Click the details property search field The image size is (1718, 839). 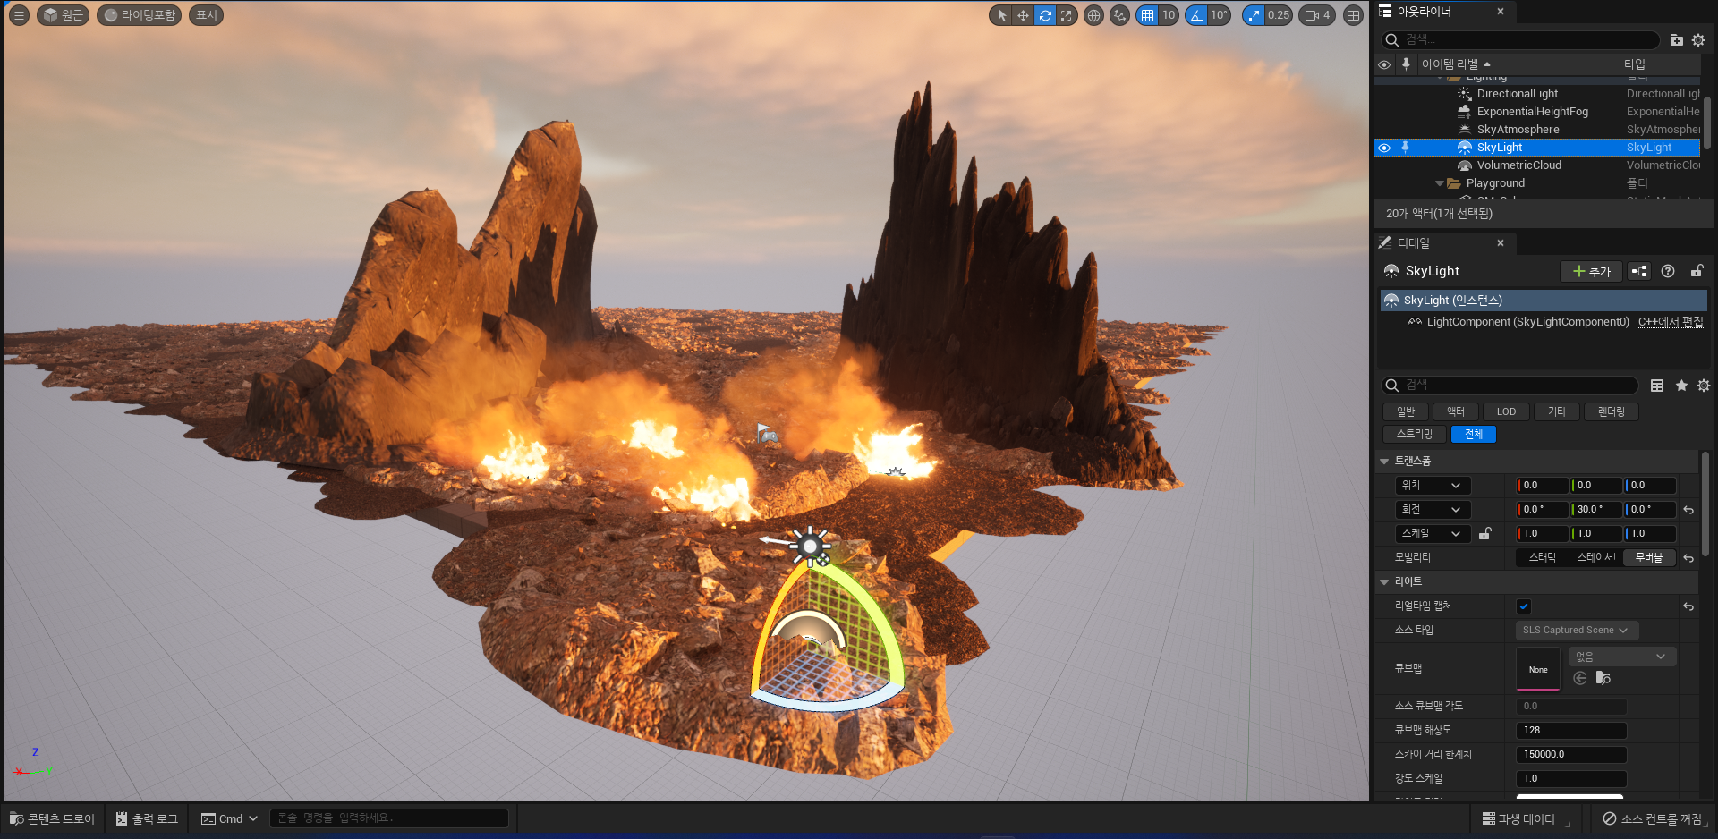click(1510, 386)
